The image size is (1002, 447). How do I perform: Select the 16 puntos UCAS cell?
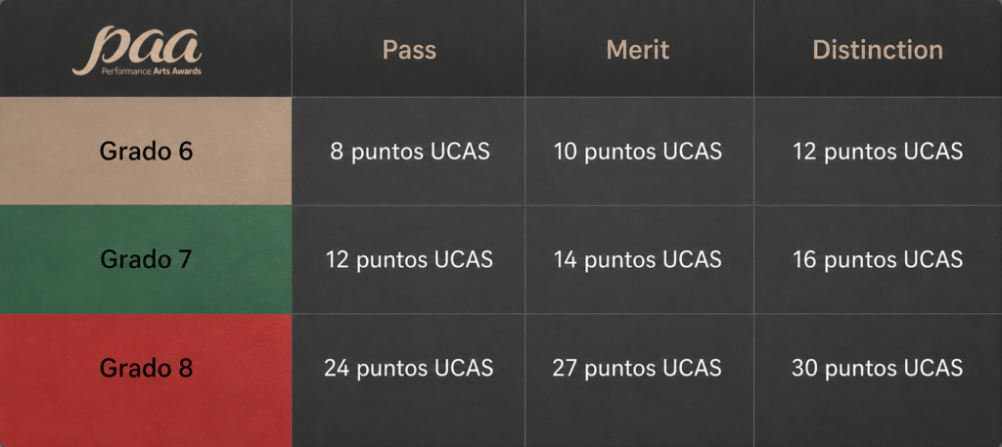(x=878, y=259)
